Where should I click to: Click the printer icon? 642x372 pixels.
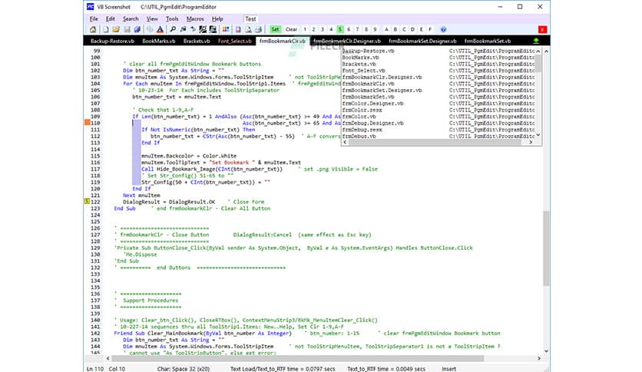tap(258, 29)
